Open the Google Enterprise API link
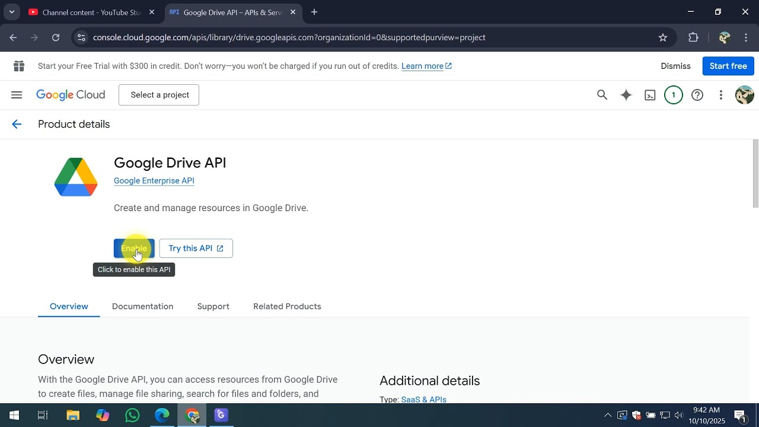The image size is (759, 427). coord(154,181)
